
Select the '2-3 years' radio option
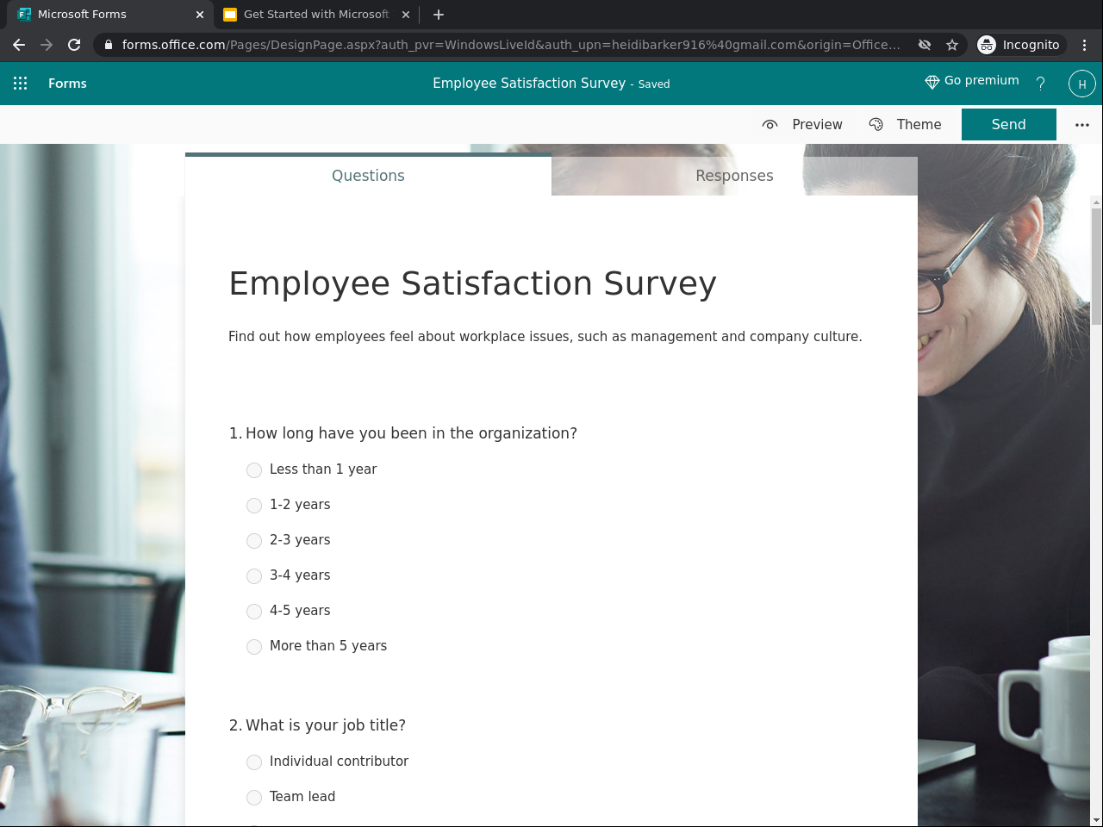click(254, 541)
